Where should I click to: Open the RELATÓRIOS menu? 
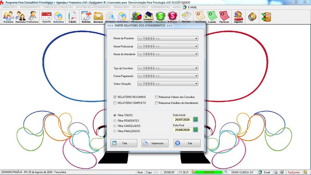tap(140, 7)
